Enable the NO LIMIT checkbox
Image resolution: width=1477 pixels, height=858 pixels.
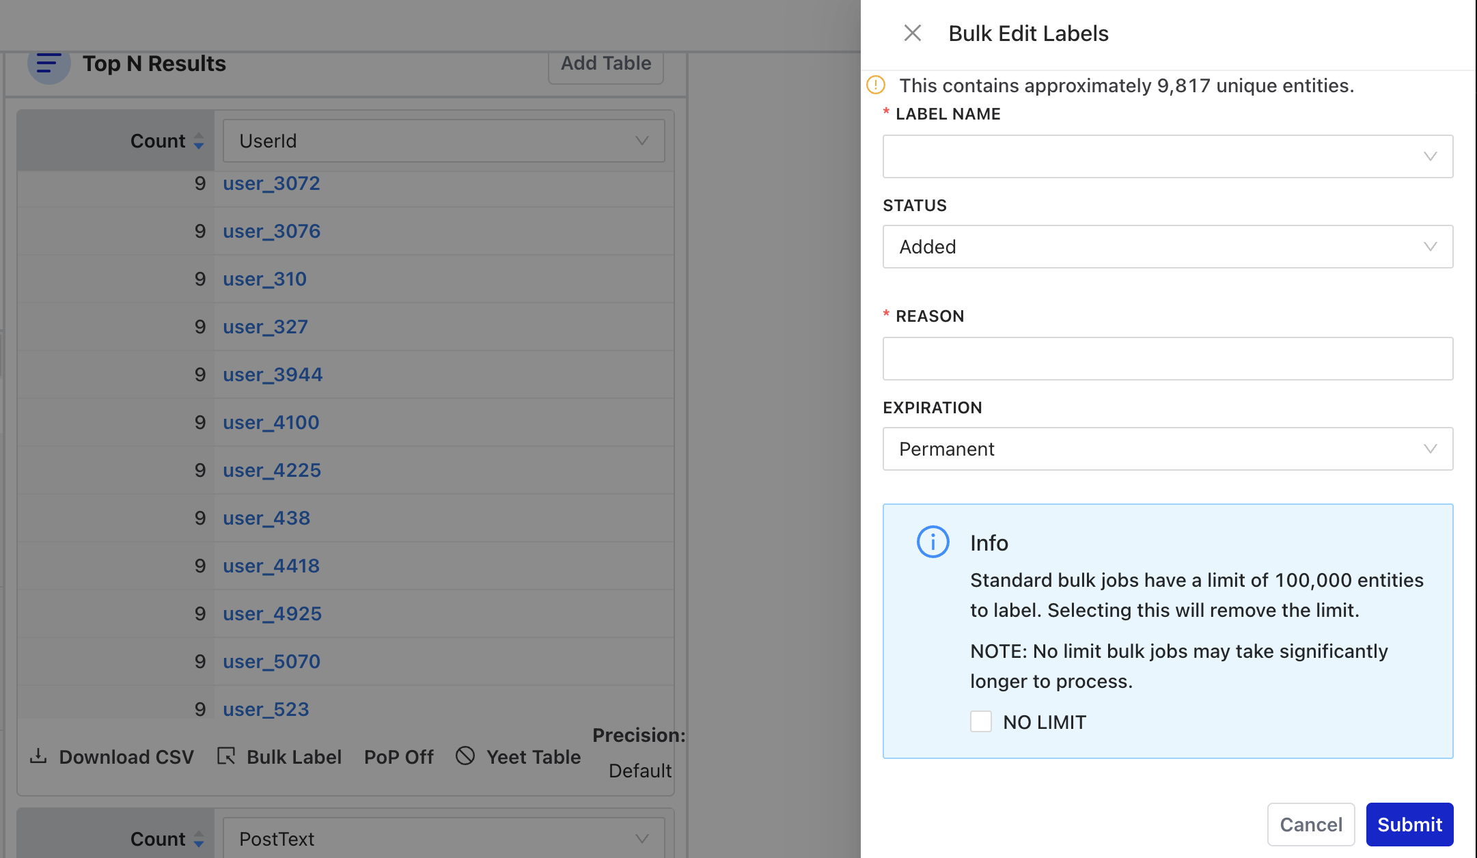tap(981, 721)
